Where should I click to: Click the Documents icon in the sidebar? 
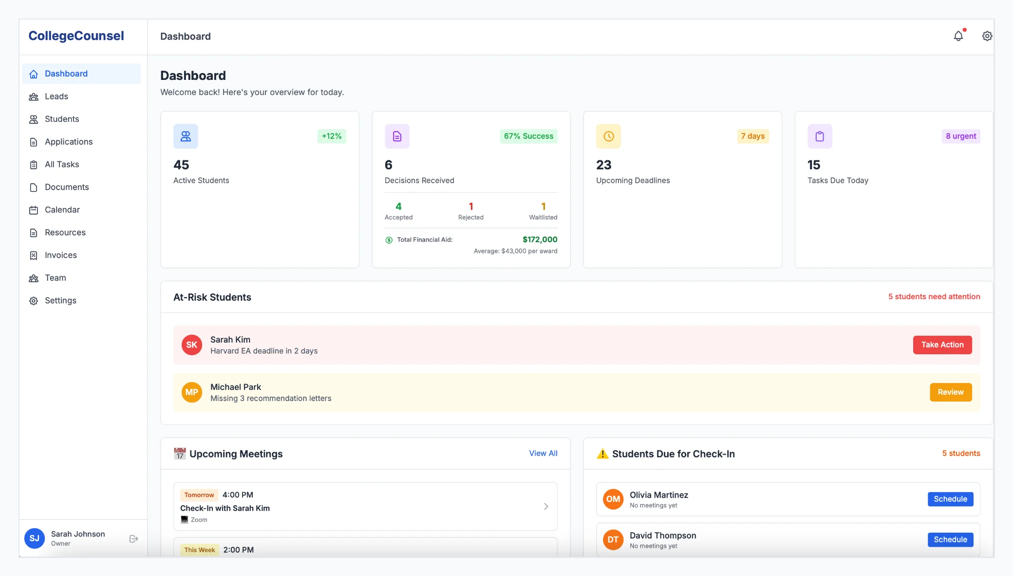33,187
